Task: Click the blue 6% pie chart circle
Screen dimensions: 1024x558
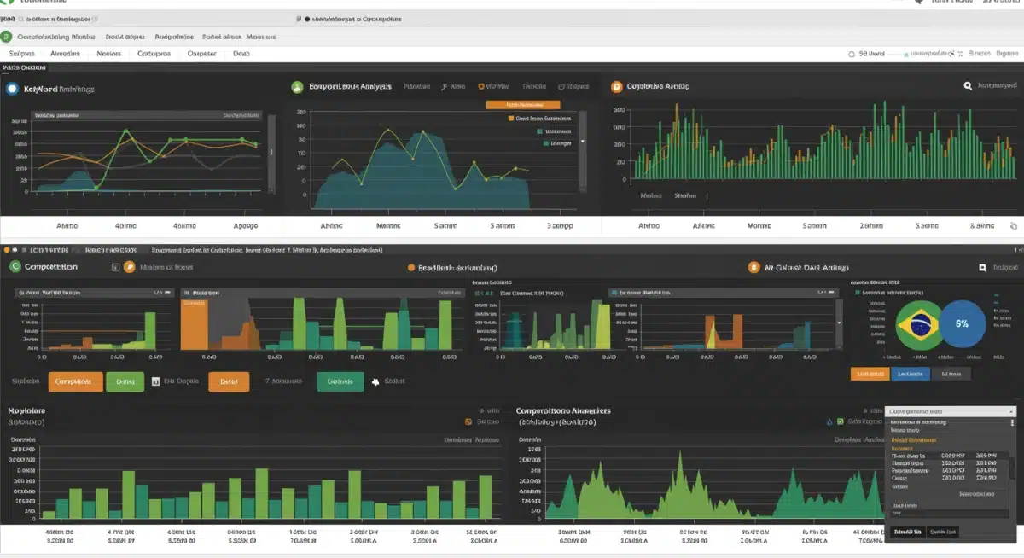Action: [963, 324]
